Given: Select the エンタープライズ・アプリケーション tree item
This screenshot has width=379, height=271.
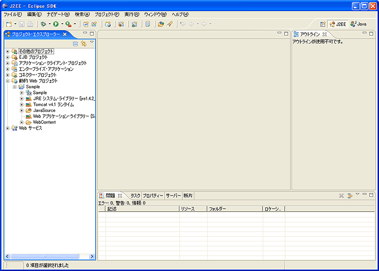Looking at the screenshot, I should [x=46, y=69].
